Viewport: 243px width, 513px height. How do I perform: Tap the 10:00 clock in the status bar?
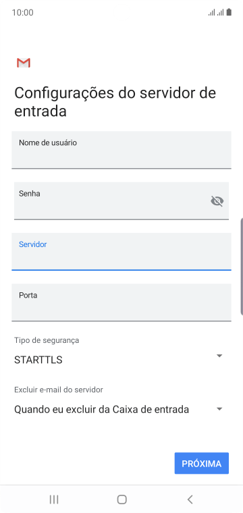point(22,12)
